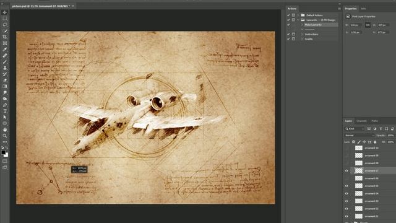Click the lock image pixels brush icon
This screenshot has width=396, height=223.
359,142
